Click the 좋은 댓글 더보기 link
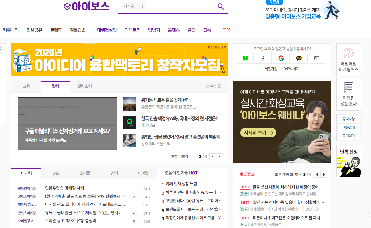This screenshot has width=371, height=228. click(288, 175)
